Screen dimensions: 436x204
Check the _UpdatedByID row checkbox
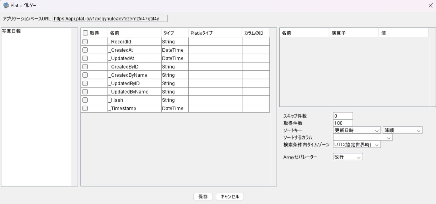pos(85,83)
